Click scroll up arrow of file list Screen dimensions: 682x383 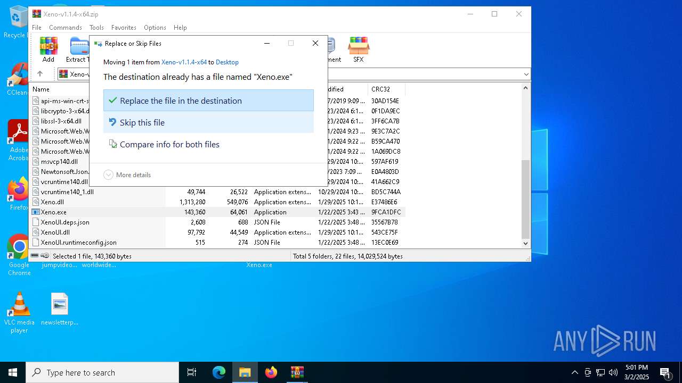point(526,88)
